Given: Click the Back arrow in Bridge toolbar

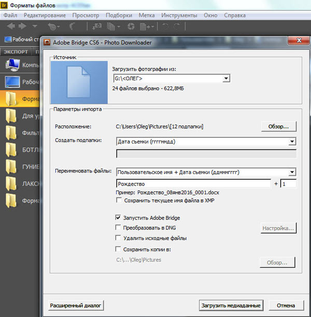Looking at the screenshot, I should pyautogui.click(x=11, y=26).
